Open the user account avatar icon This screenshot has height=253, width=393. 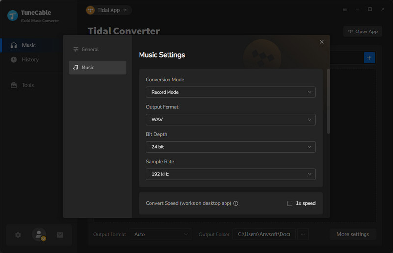tap(39, 235)
